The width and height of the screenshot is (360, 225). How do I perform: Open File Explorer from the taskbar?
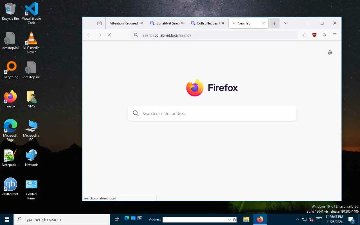click(246, 219)
